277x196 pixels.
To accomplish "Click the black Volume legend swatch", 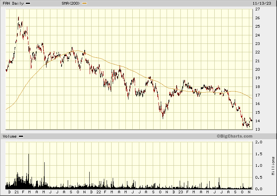I will [x=21, y=136].
